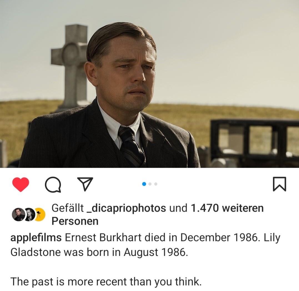
Task: Open the second liker's profile avatar
Action: [29, 215]
